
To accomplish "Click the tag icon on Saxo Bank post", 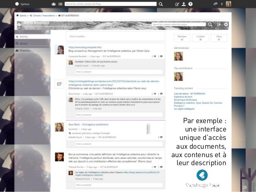I will tap(70, 133).
